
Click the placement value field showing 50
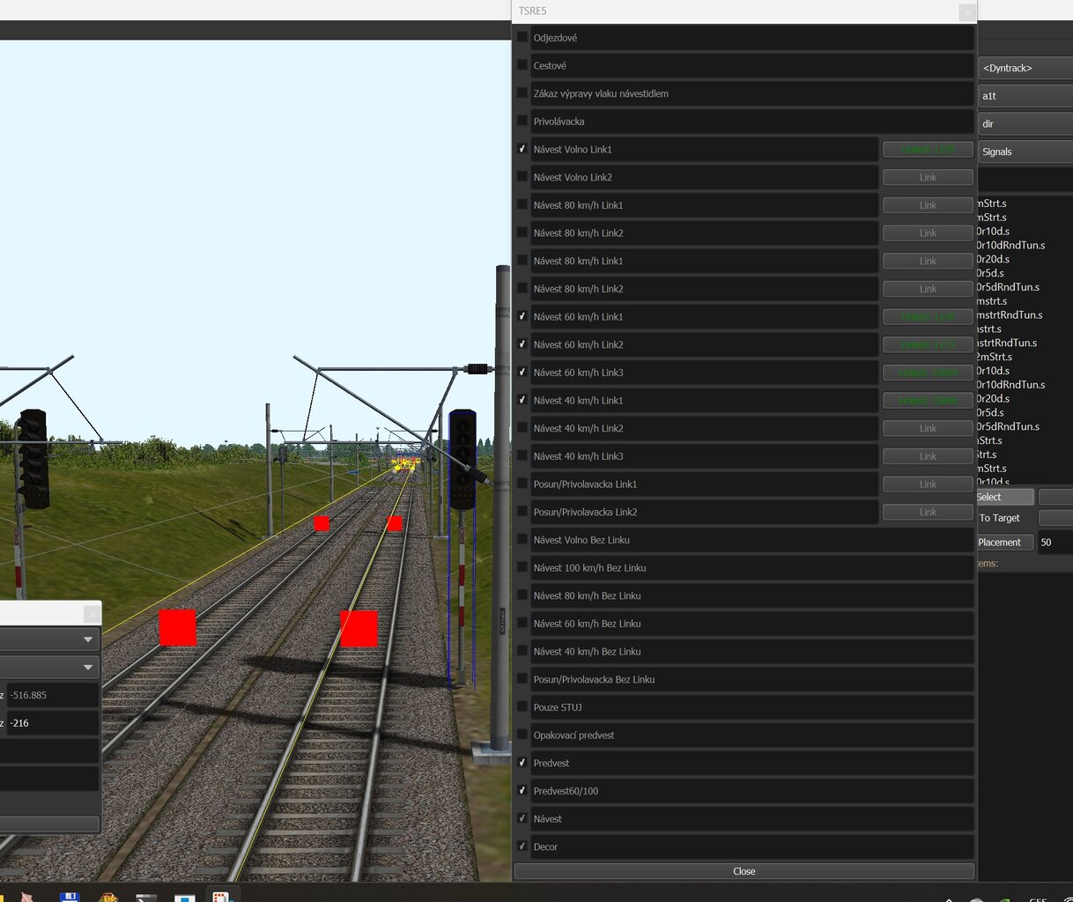pyautogui.click(x=1054, y=543)
